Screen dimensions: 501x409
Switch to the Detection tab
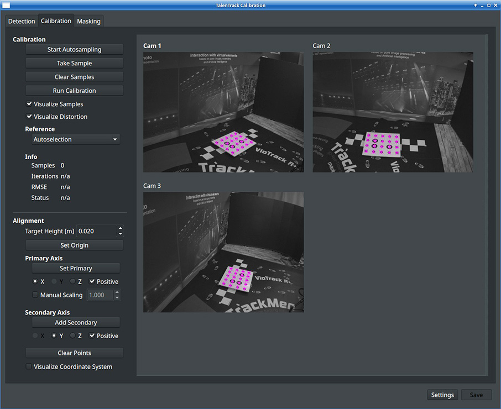click(22, 22)
